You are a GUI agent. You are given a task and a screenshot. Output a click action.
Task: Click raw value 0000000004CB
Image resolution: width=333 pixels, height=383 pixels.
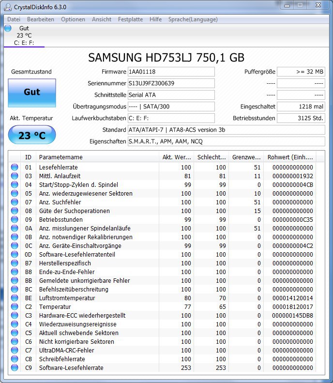pyautogui.click(x=293, y=184)
